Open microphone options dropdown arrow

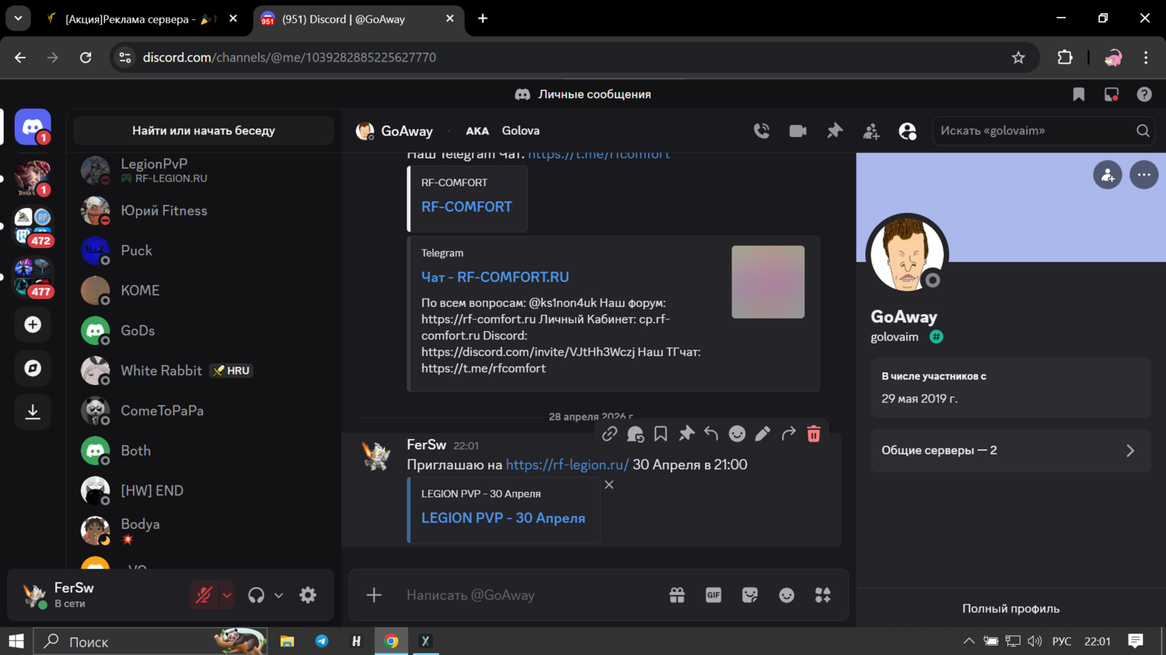coord(227,596)
